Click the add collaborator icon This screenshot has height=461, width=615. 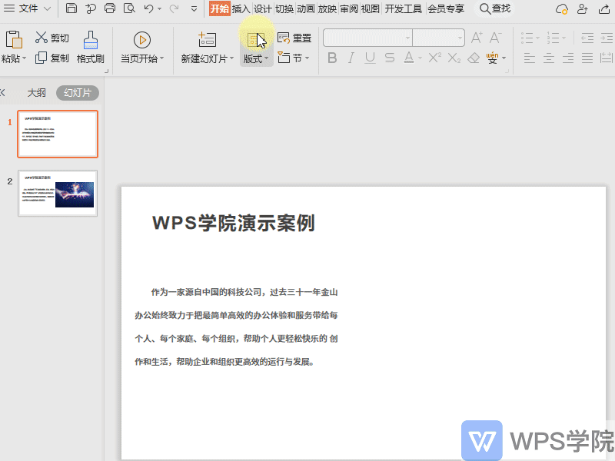click(x=583, y=8)
